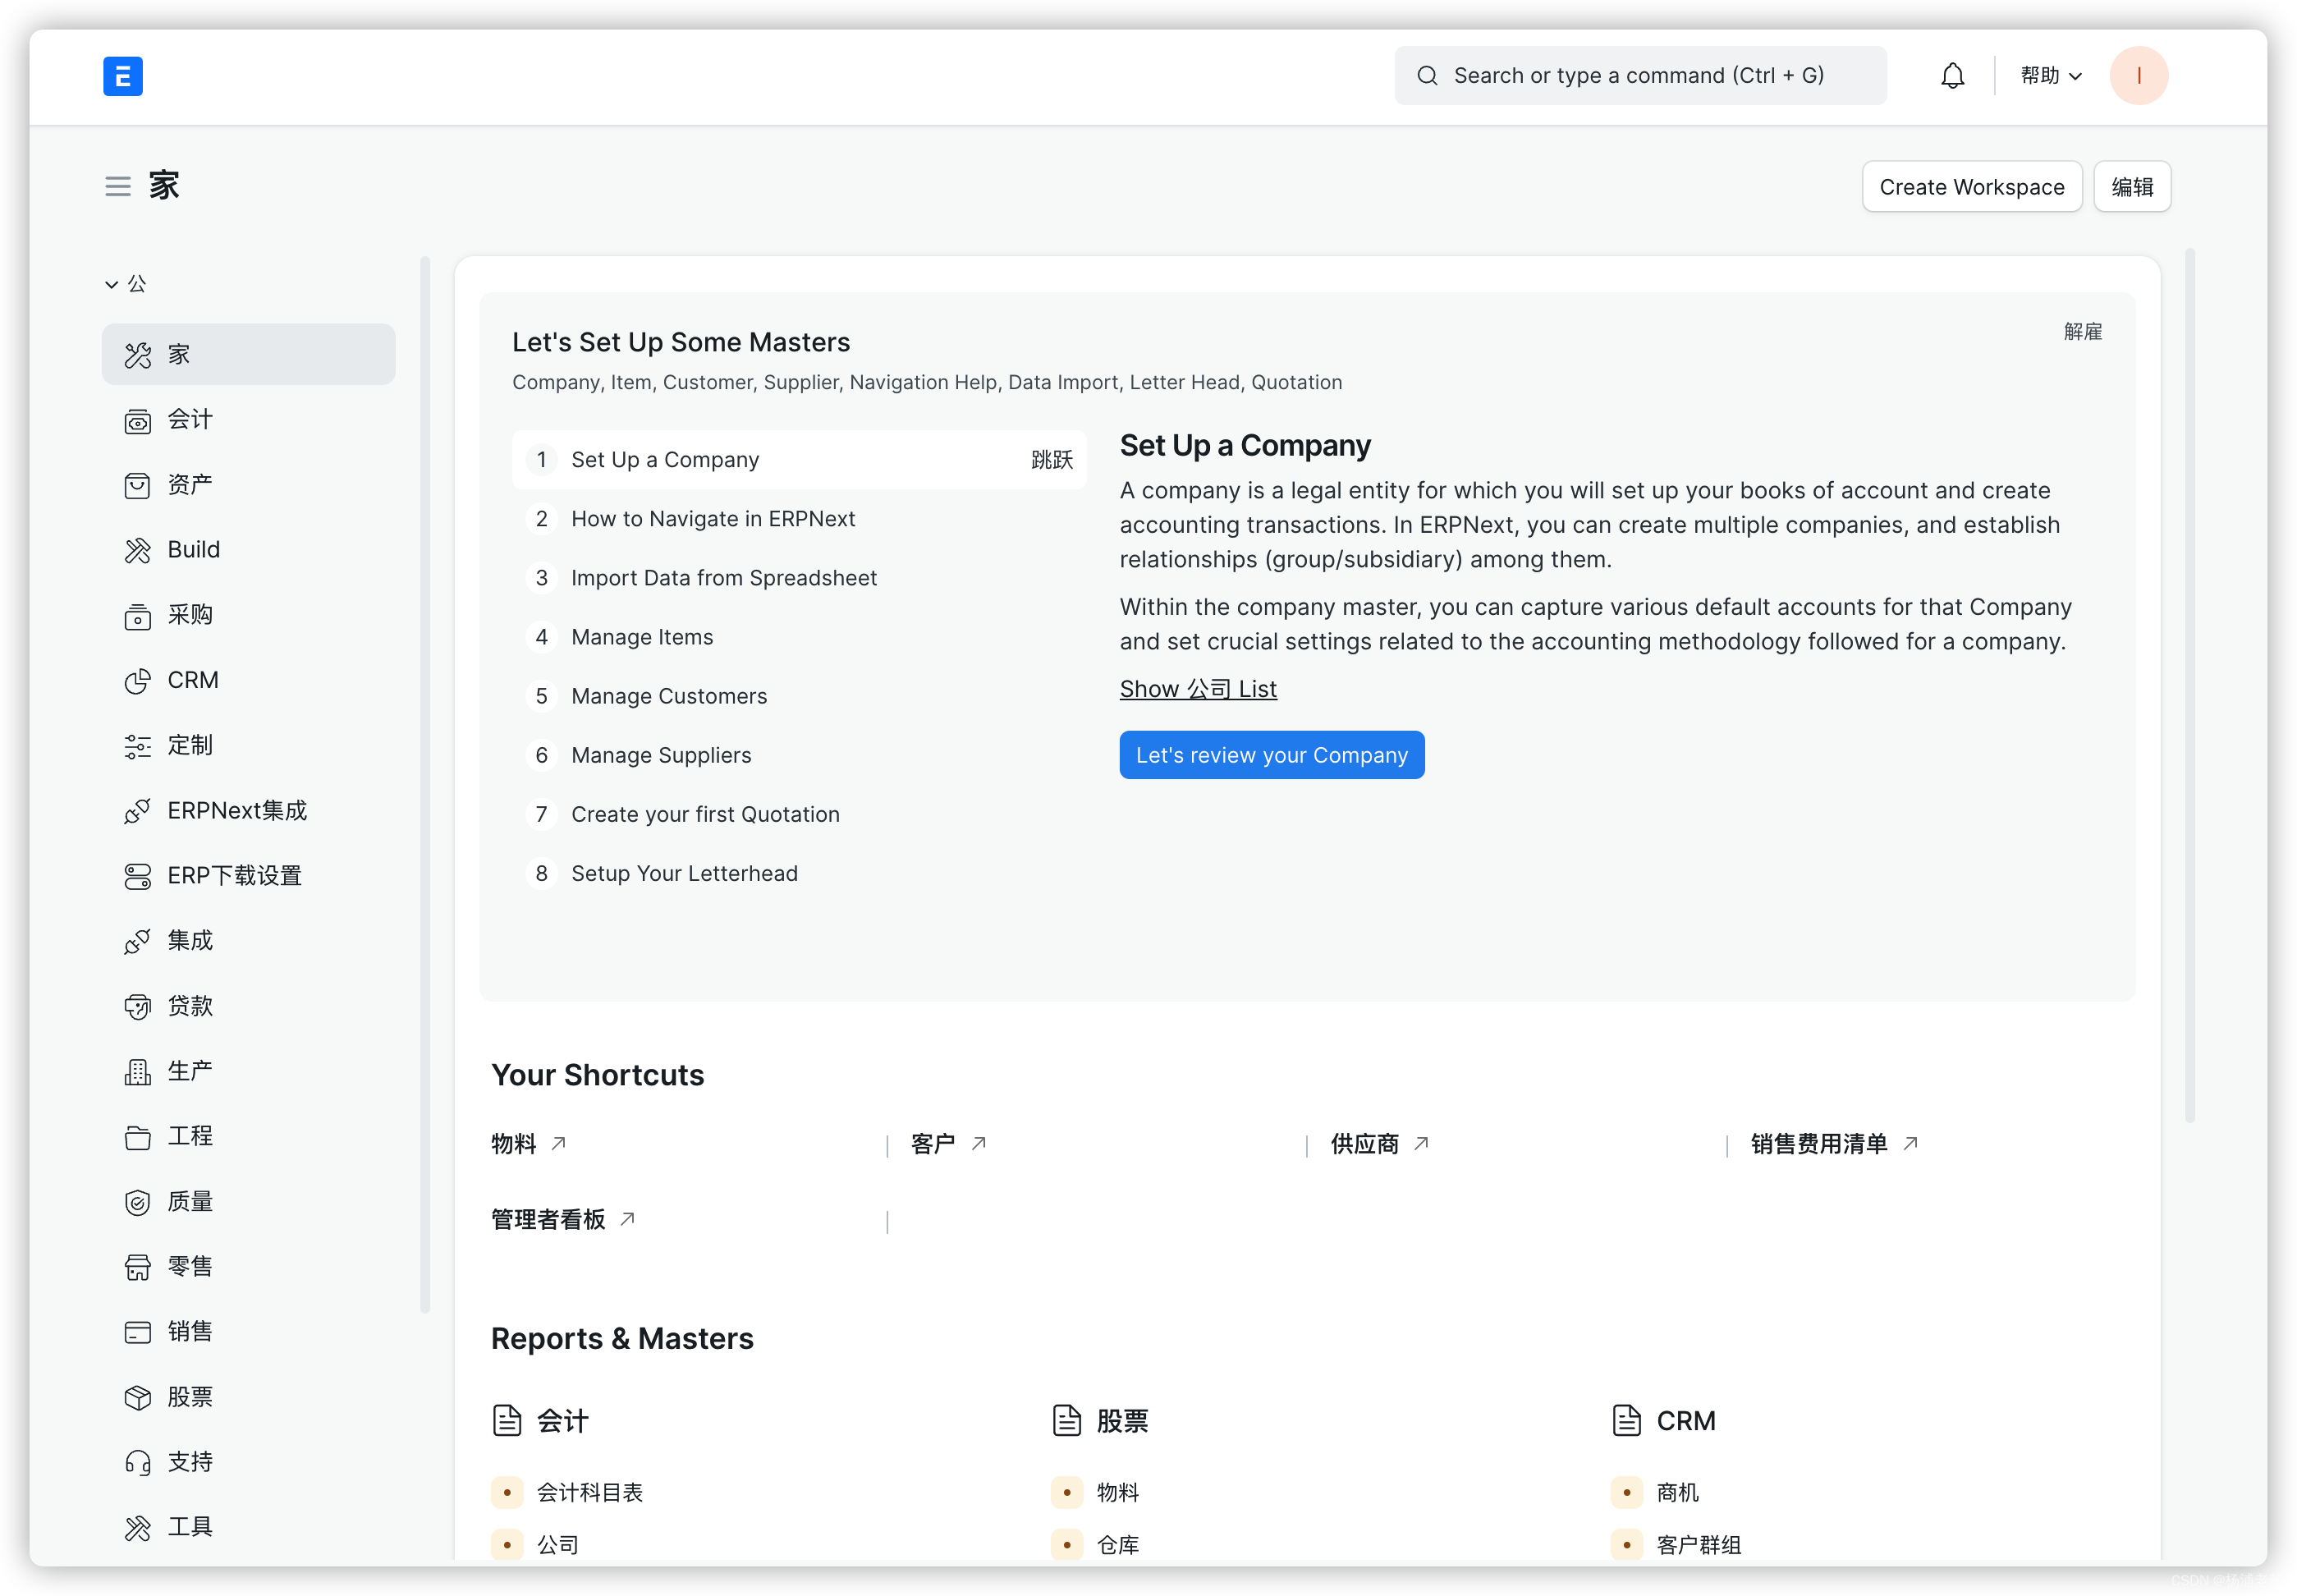Open the 会计 accounting sidebar icon
This screenshot has height=1596, width=2297.
138,421
